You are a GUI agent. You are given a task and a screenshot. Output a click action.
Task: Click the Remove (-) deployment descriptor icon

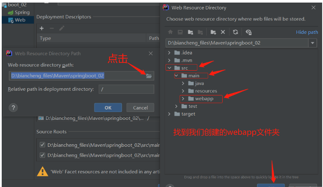point(52,28)
